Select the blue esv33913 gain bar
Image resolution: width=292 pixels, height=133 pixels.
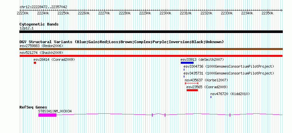pyautogui.click(x=187, y=63)
